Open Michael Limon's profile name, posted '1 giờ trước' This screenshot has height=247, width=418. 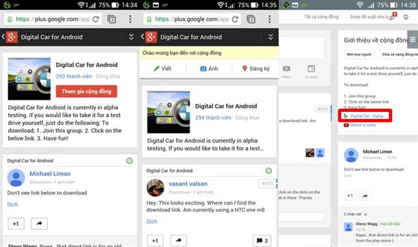(x=50, y=173)
